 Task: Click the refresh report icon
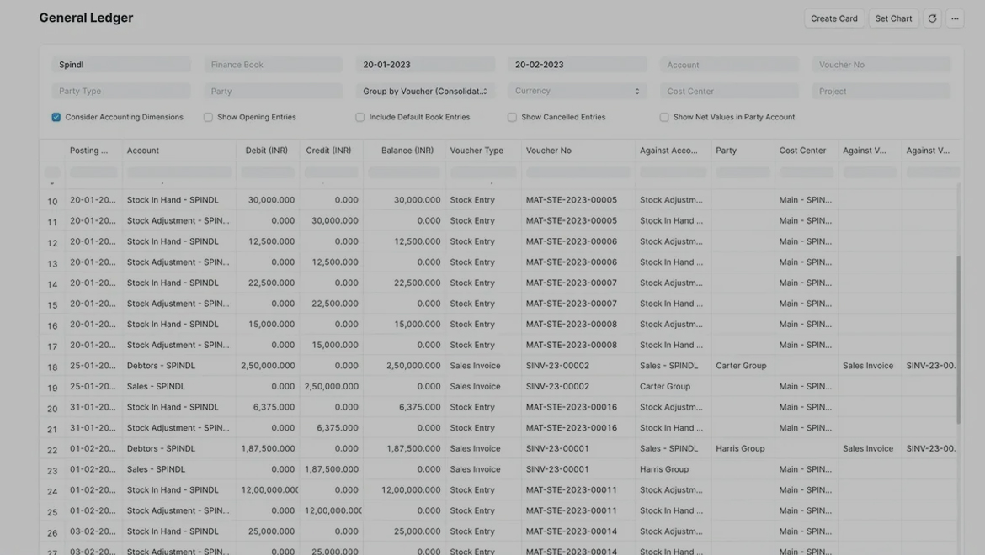pyautogui.click(x=932, y=18)
